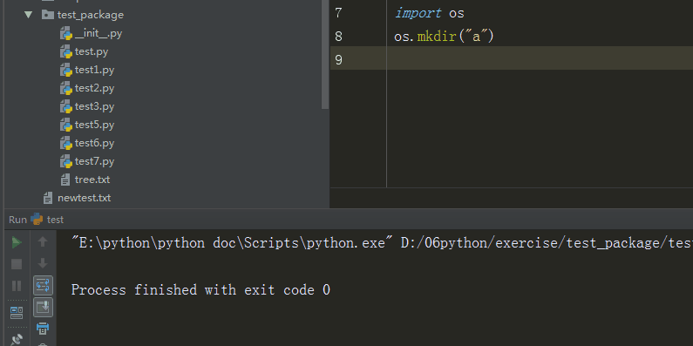The image size is (693, 346).
Task: Open test.py in the project tree
Action: click(x=84, y=51)
